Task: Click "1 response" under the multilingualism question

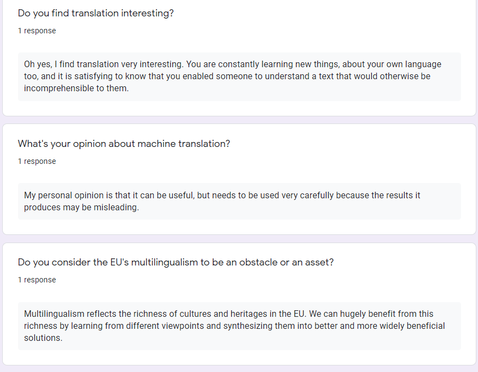Action: click(x=37, y=280)
